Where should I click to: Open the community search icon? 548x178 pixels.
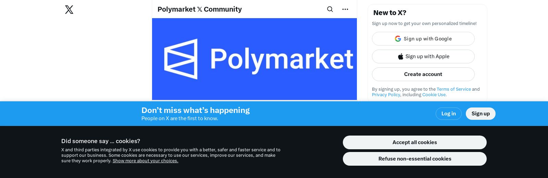330,9
